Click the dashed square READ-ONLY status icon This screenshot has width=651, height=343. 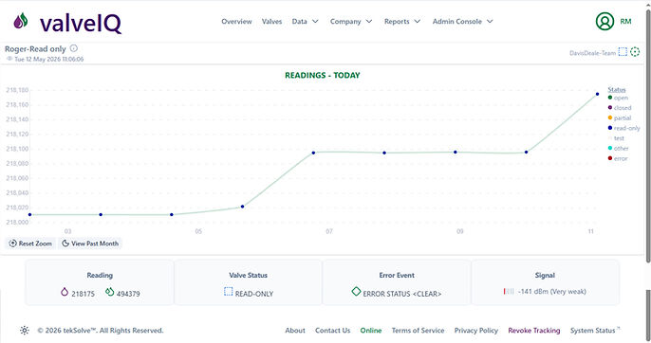click(228, 292)
